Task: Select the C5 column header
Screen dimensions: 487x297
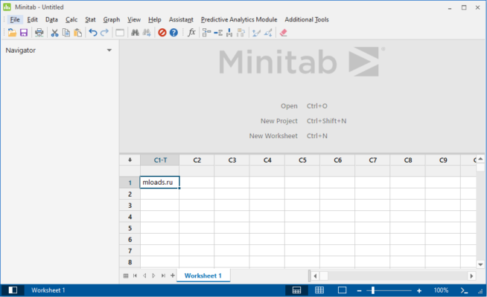Action: pos(302,160)
